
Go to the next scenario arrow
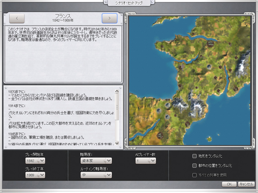[x=109, y=18]
